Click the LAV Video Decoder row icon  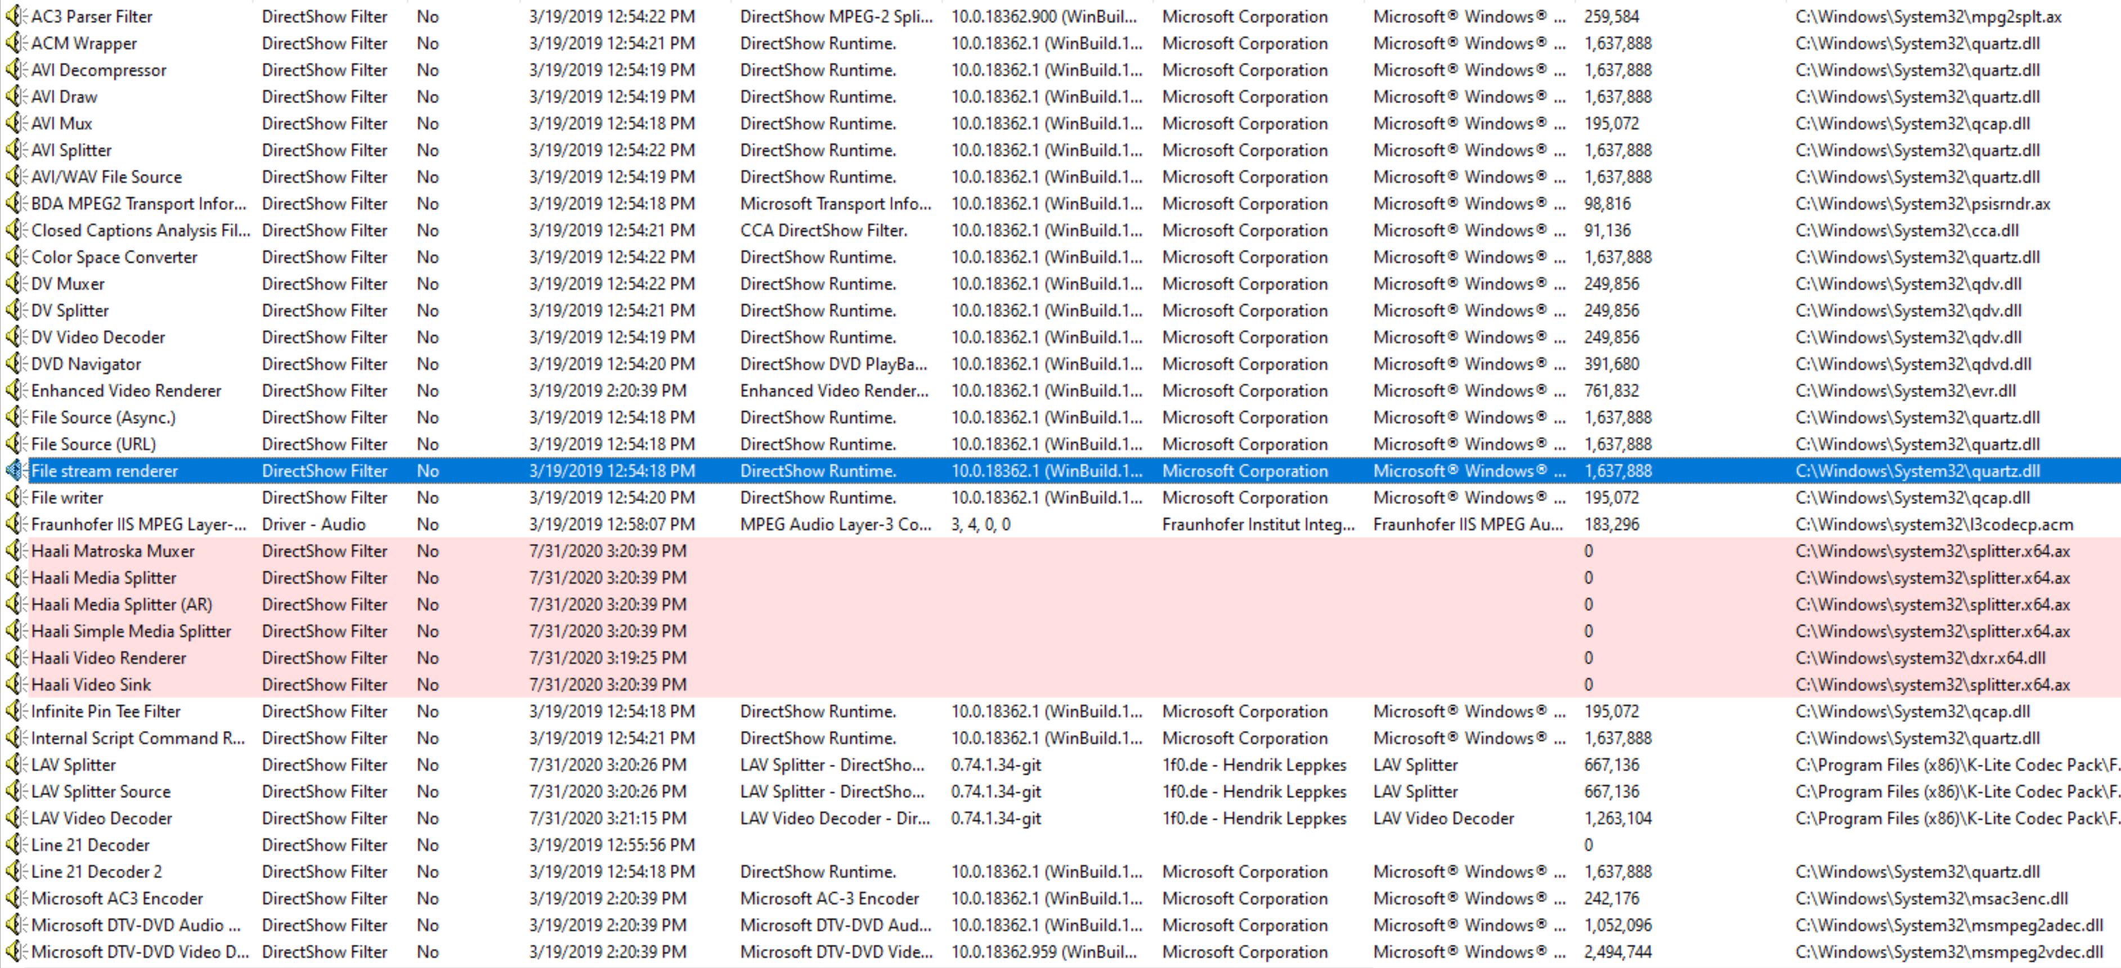[15, 818]
